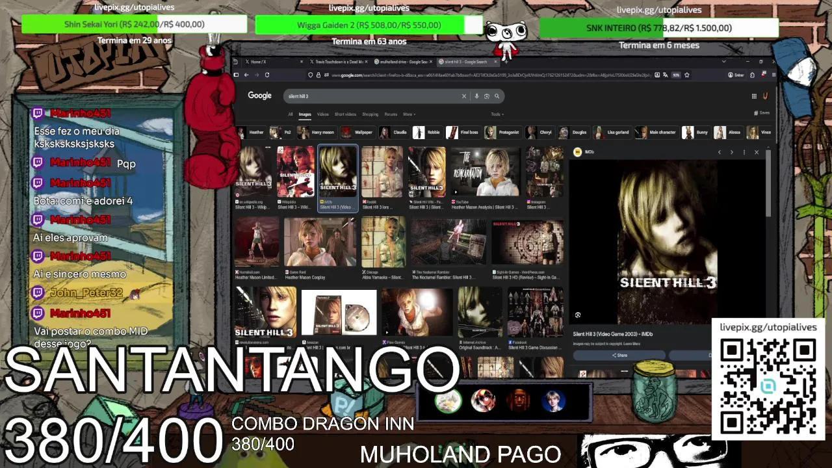832x468 pixels.
Task: Filter by Alessa chip
Action: [728, 132]
